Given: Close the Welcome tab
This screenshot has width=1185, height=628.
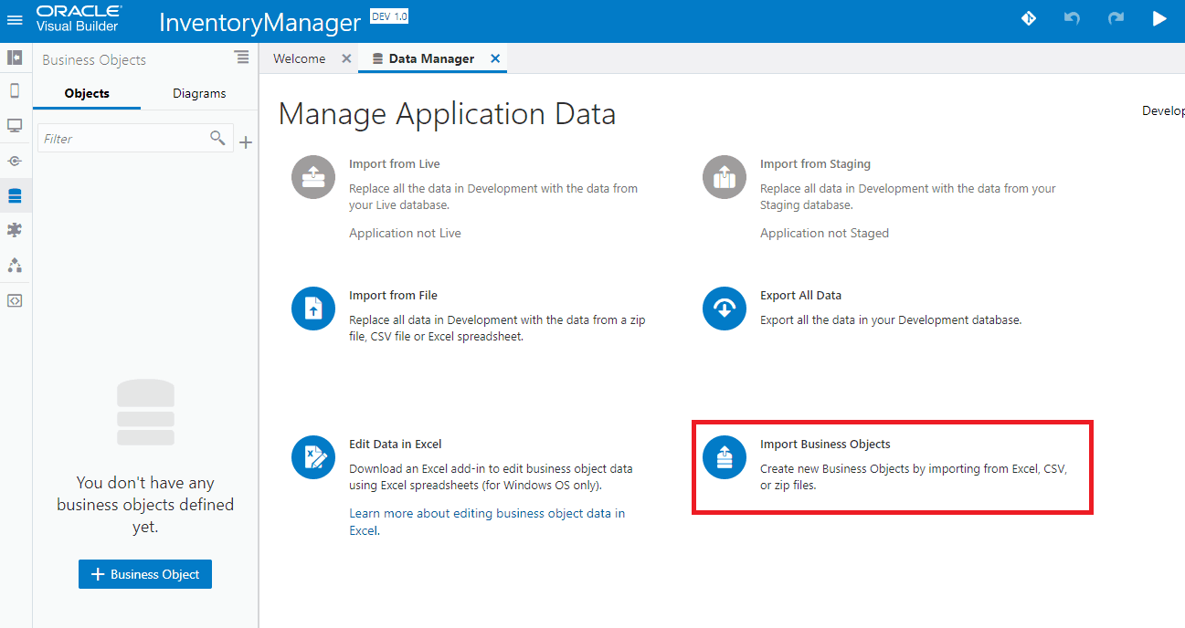Looking at the screenshot, I should pos(346,58).
